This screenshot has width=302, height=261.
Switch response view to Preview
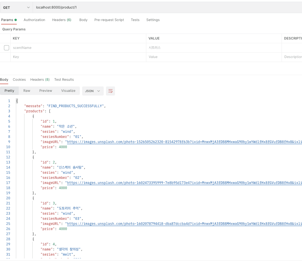point(45,91)
